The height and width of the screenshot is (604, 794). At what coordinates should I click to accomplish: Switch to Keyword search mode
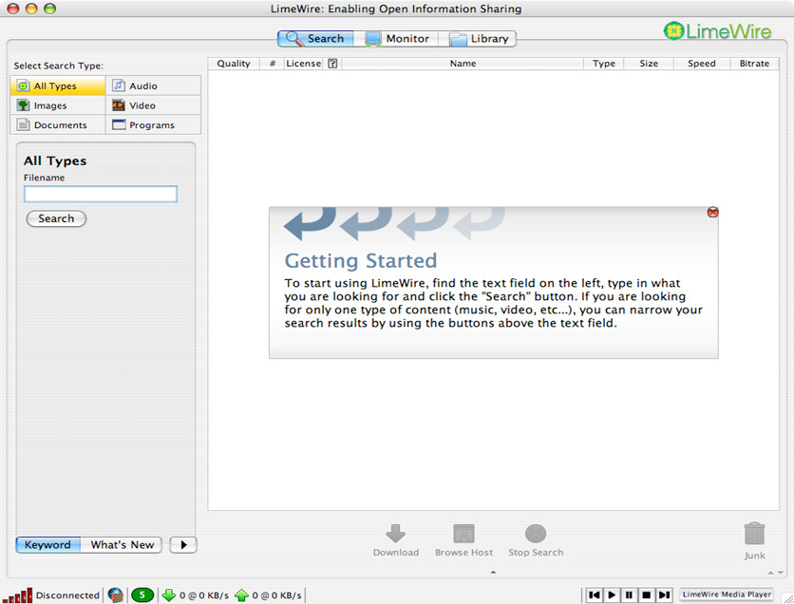48,545
